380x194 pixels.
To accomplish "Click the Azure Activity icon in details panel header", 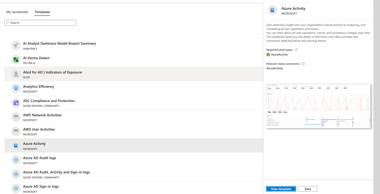I will [x=272, y=10].
